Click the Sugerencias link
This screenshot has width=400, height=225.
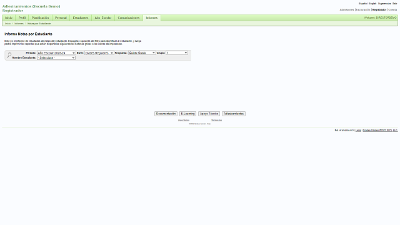(x=384, y=4)
